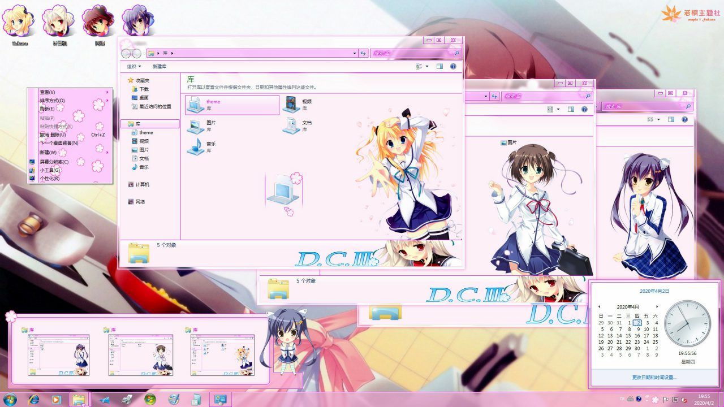724x407 pixels.
Task: Open the theme library in the file list
Action: pos(232,105)
